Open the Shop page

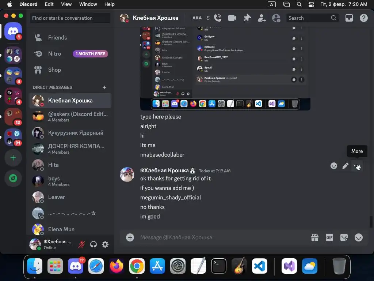70,70
